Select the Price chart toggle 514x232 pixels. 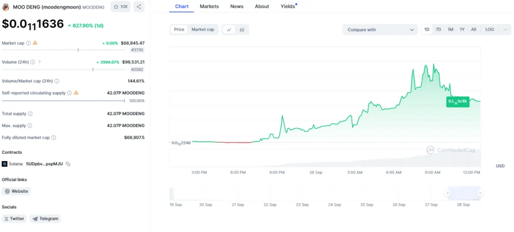tap(179, 30)
